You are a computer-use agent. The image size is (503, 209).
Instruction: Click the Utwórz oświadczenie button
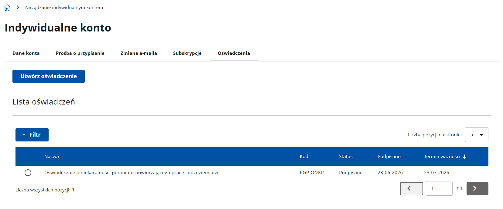(49, 76)
